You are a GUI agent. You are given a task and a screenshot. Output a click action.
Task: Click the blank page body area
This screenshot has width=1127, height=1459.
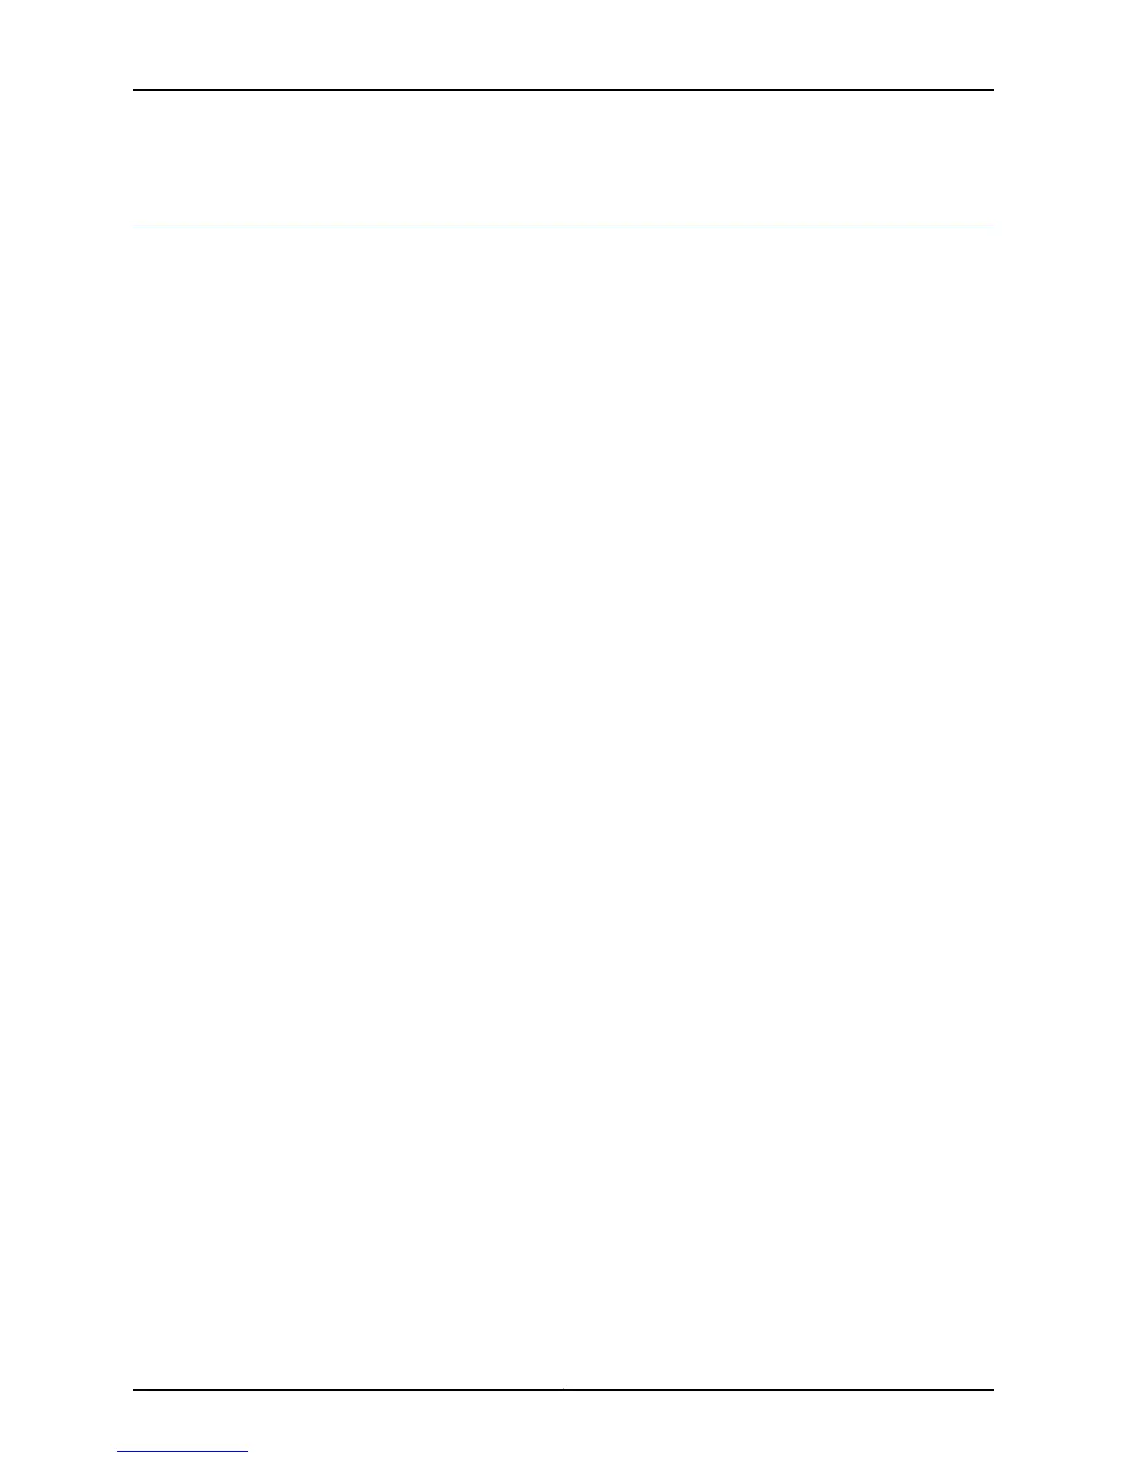point(563,809)
